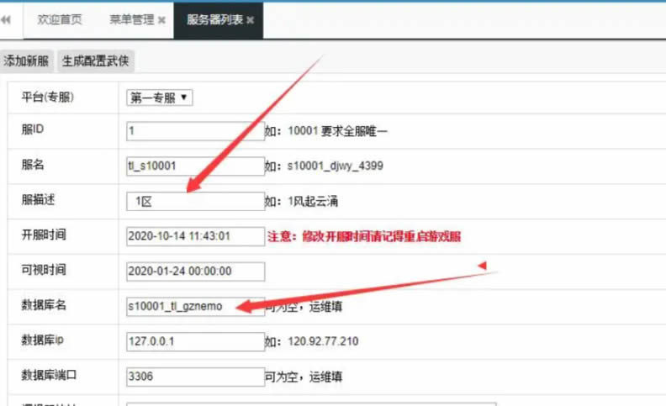The height and width of the screenshot is (406, 666).
Task: Click the 开服时间 datetime field
Action: (195, 236)
